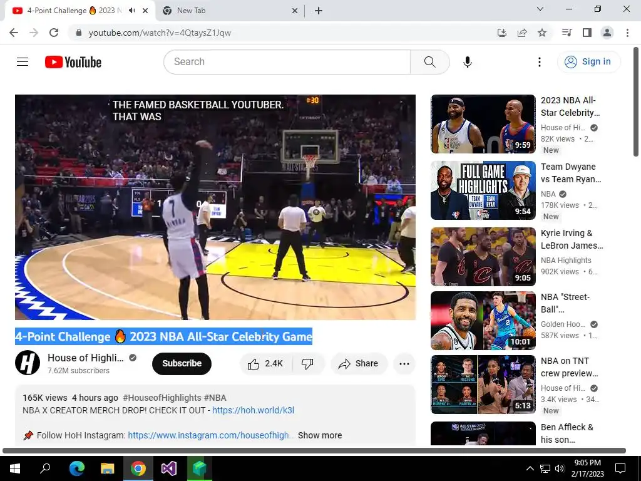
Task: Open NBA "Street-Ball" video thumbnail
Action: pos(483,321)
